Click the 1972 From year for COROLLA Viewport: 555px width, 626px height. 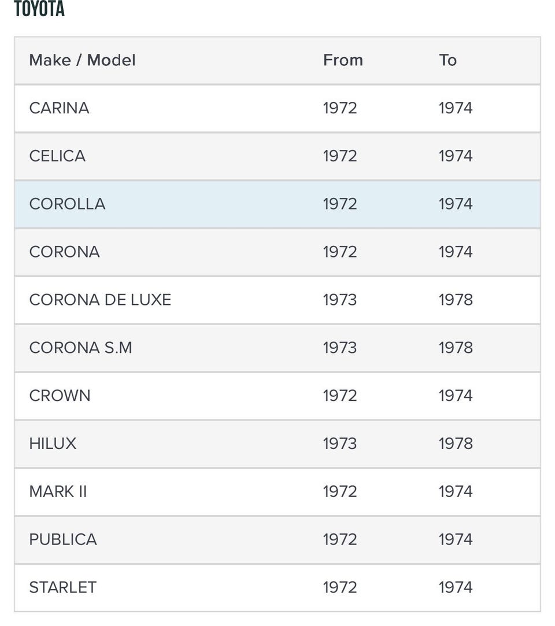point(340,204)
